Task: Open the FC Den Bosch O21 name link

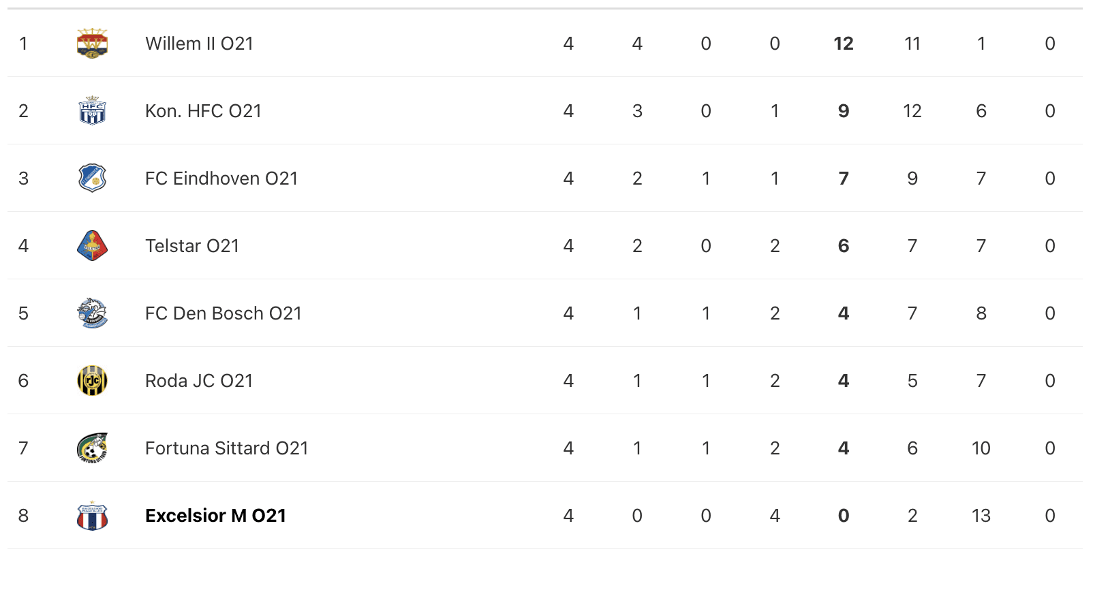Action: point(223,313)
